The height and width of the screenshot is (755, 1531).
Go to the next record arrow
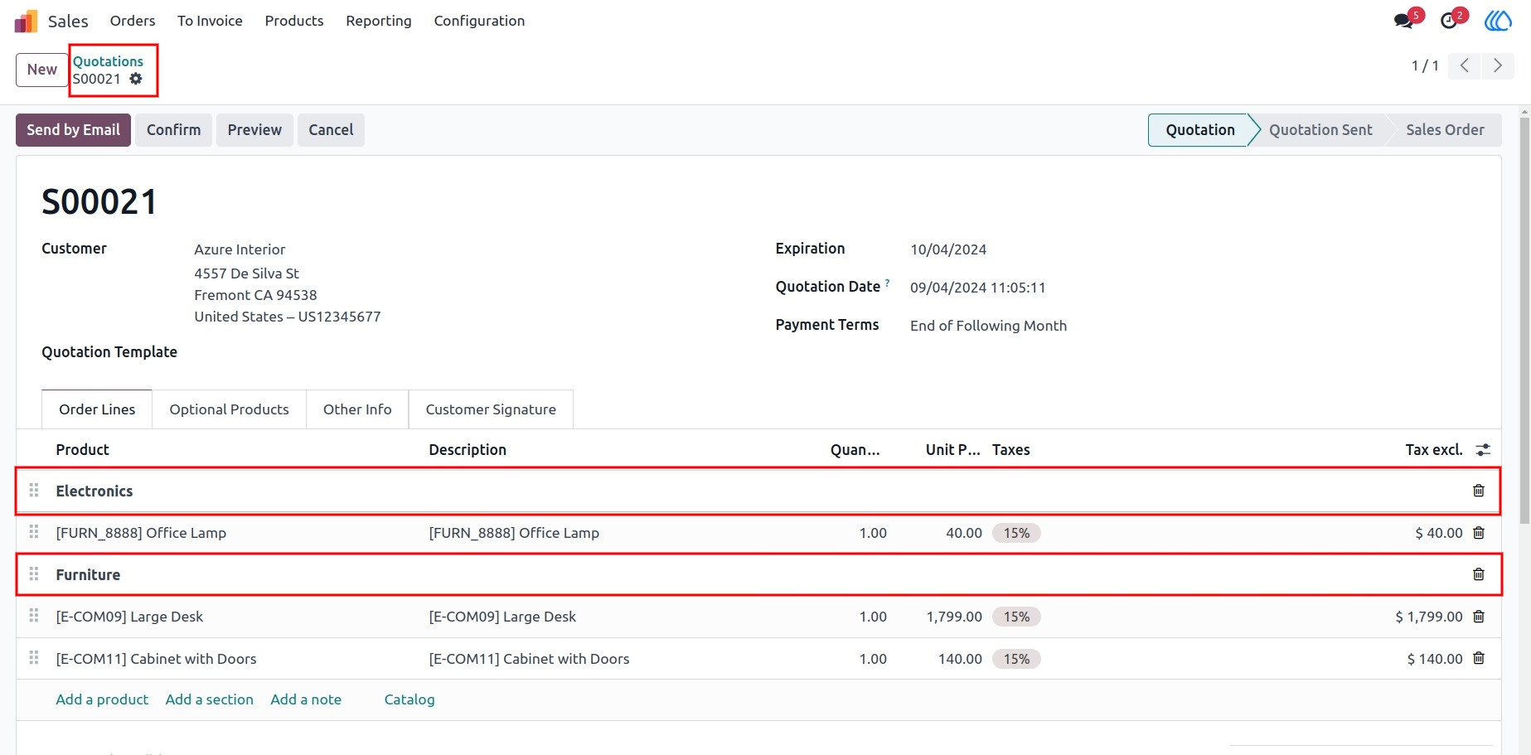[x=1497, y=65]
